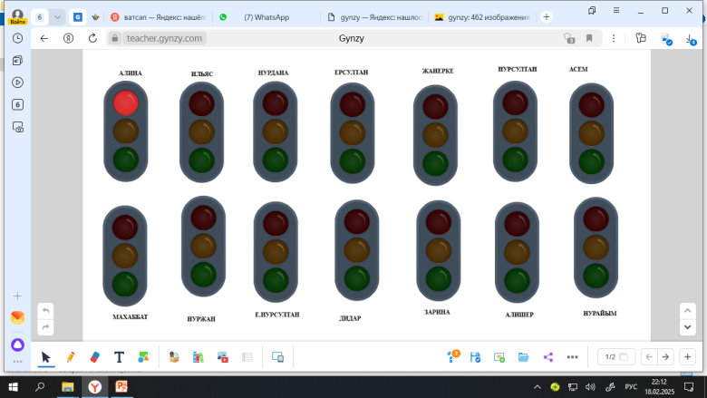This screenshot has width=707, height=398.
Task: Open the images and video media icon
Action: point(223,357)
